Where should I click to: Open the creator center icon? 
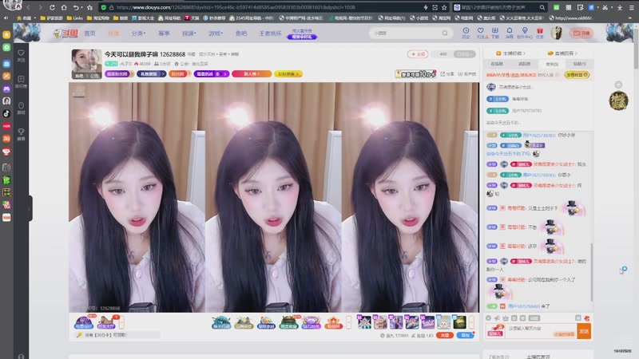pos(525,31)
